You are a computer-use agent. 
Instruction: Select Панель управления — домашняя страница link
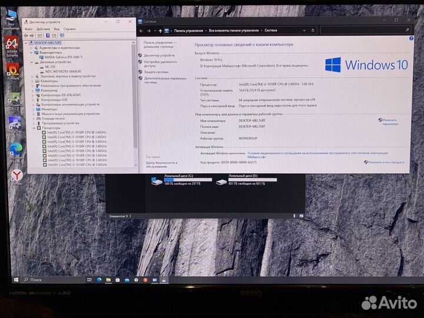click(x=160, y=45)
